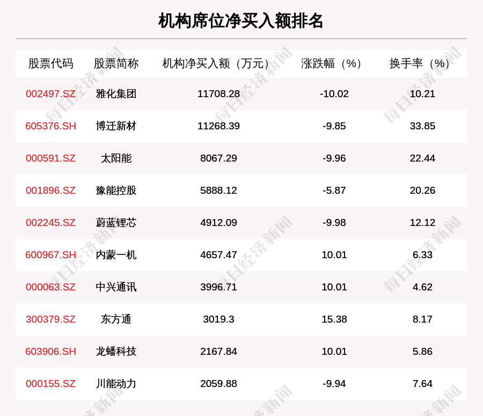Click price change -5.87
The height and width of the screenshot is (416, 483).
[x=334, y=191]
